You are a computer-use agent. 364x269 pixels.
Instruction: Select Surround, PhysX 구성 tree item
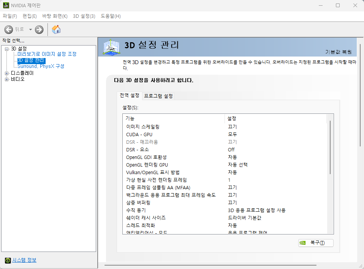click(x=41, y=66)
